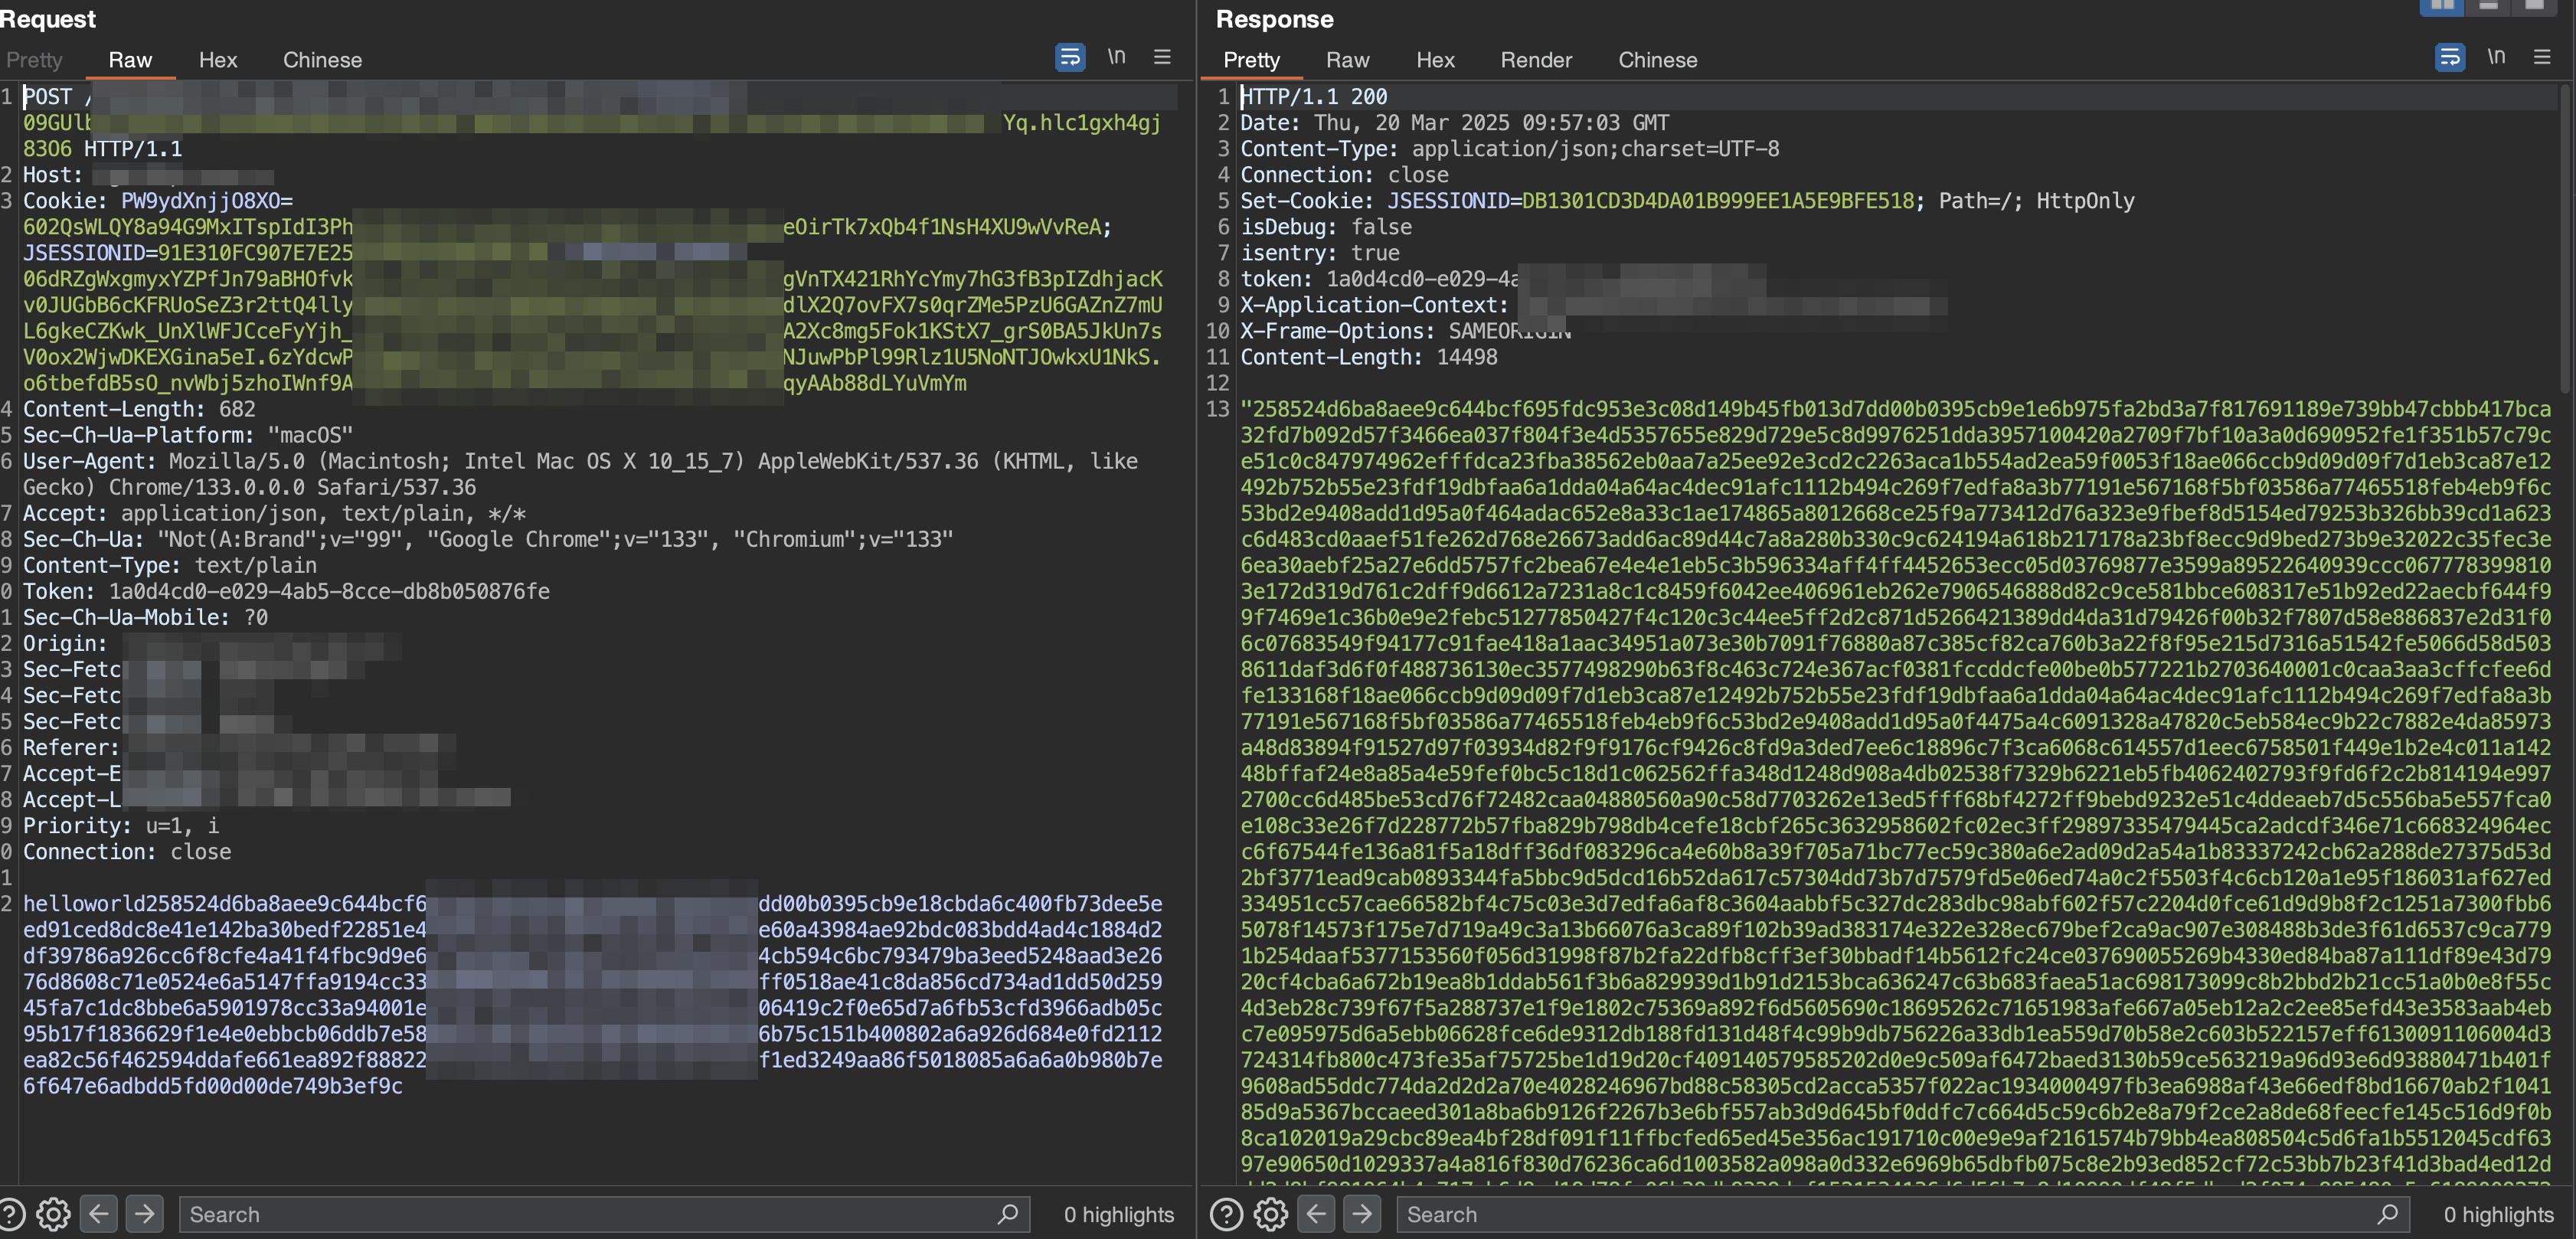This screenshot has height=1239, width=2576.
Task: Click 'isentry: true' response header
Action: point(1320,253)
